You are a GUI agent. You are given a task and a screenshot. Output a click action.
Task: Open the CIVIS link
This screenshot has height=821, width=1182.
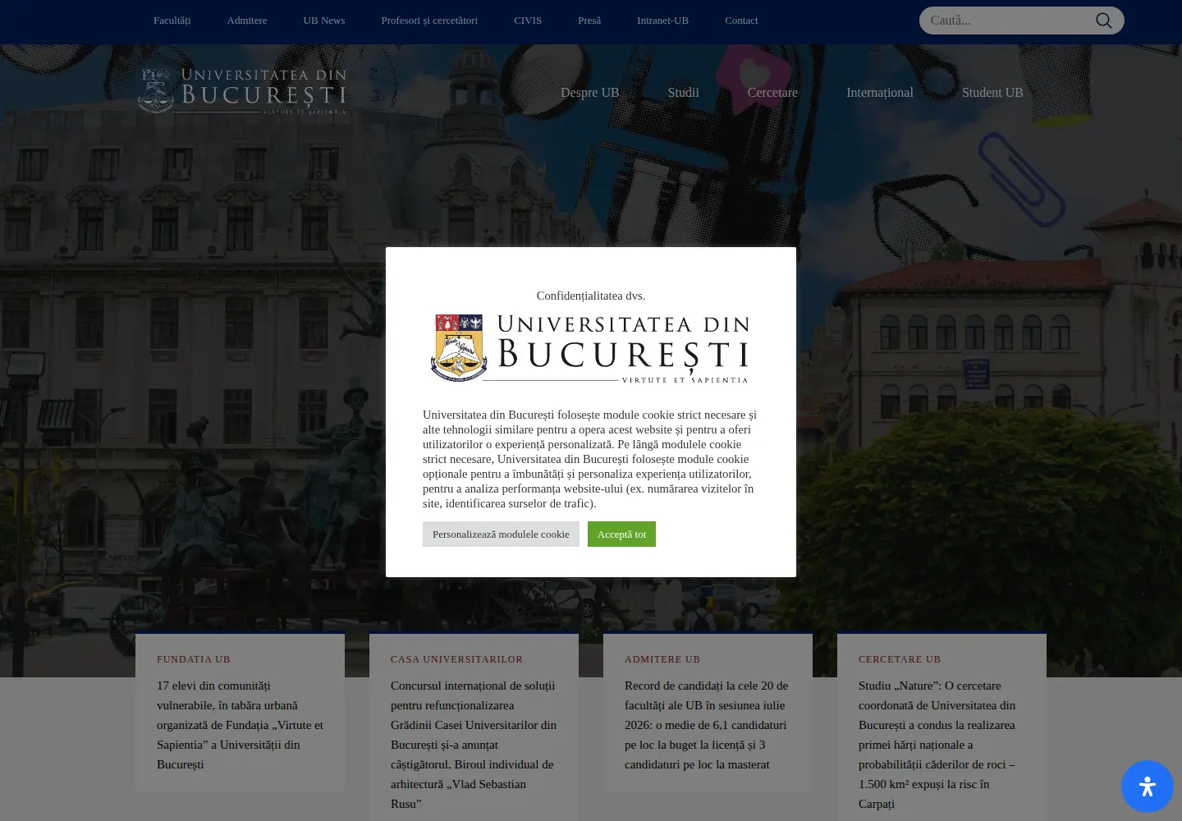coord(528,21)
